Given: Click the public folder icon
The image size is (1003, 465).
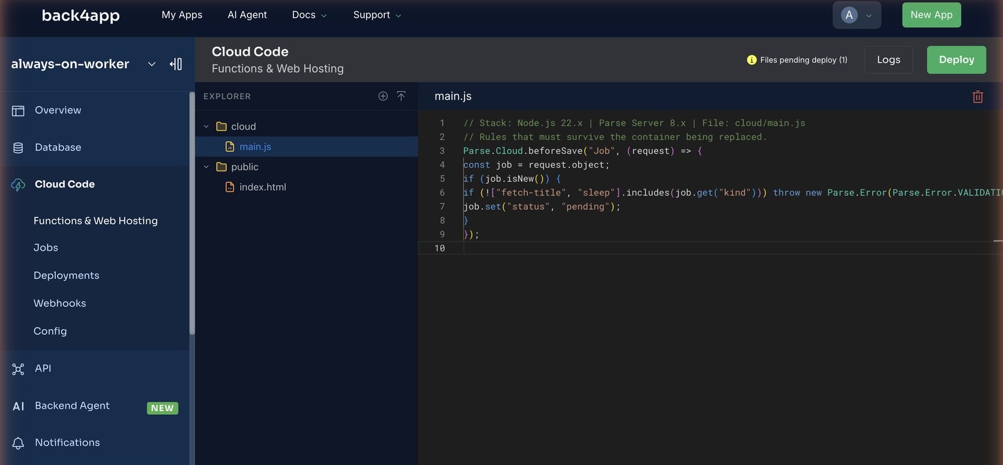Looking at the screenshot, I should [221, 167].
